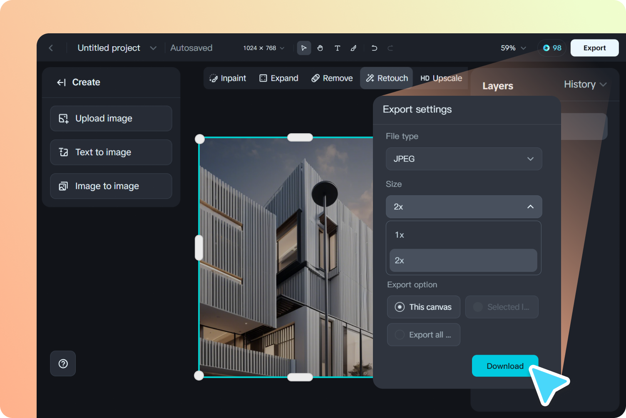Switch to the Retouch tab
The image size is (626, 418).
[x=387, y=78]
